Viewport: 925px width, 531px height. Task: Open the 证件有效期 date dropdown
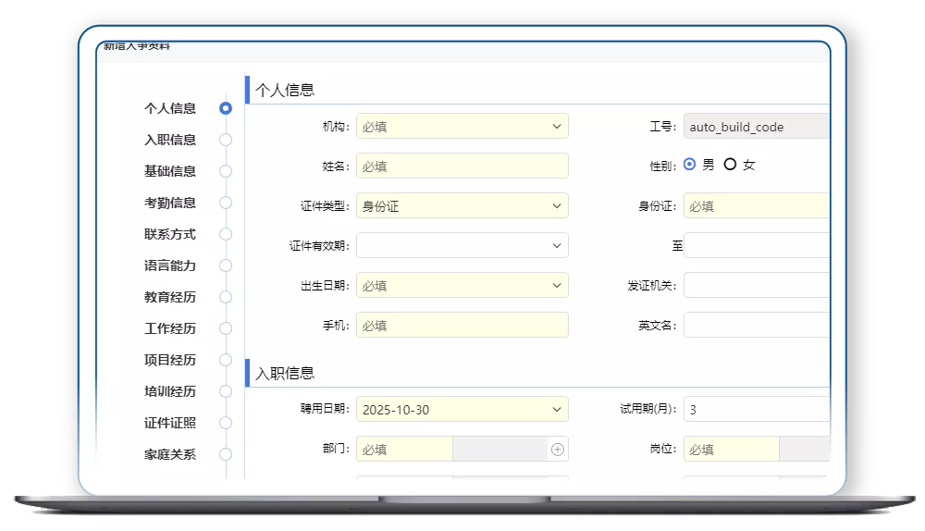pos(462,245)
